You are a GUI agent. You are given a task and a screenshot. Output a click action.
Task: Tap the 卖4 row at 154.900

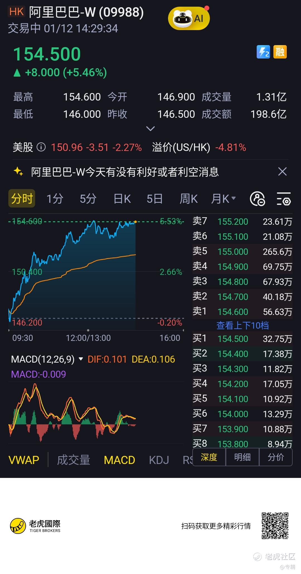(x=242, y=267)
